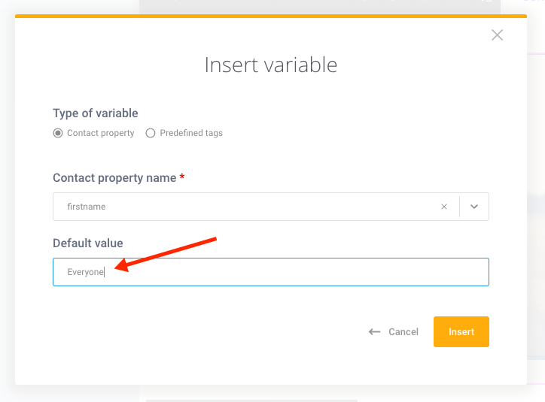545x402 pixels.
Task: Click the Contact property name label
Action: [114, 178]
